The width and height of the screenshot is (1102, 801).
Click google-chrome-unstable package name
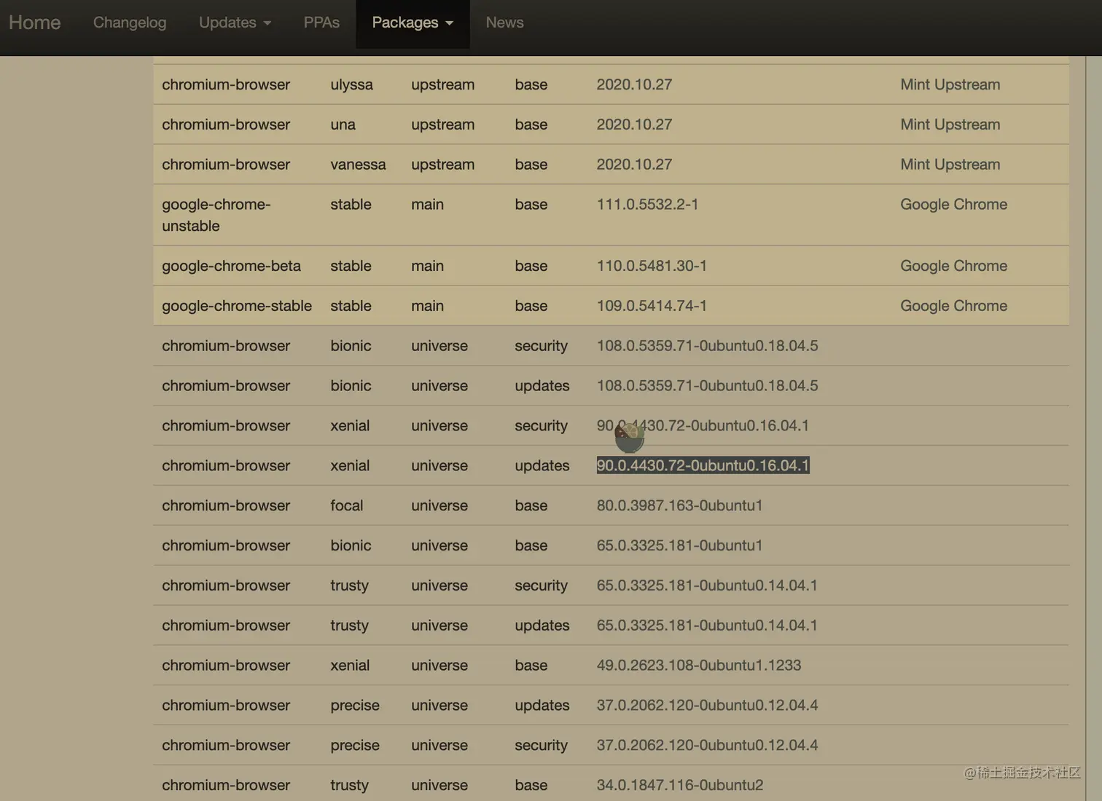coord(216,215)
